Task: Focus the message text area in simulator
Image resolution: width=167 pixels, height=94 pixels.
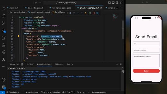Action: coord(146,61)
